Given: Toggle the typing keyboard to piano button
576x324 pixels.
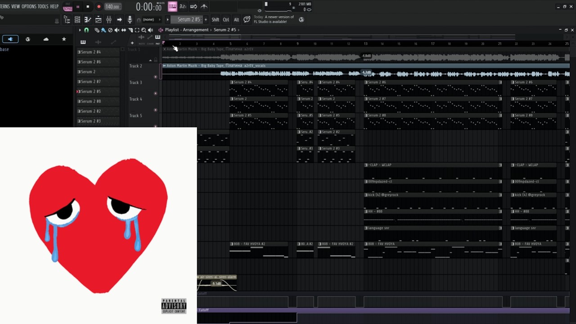Looking at the screenshot, I should [x=172, y=6].
